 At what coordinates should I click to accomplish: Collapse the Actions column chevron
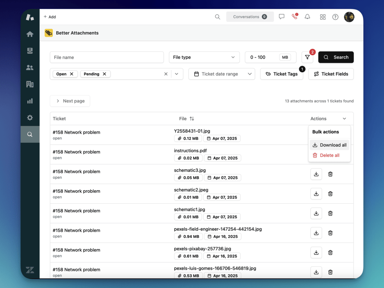pyautogui.click(x=344, y=119)
